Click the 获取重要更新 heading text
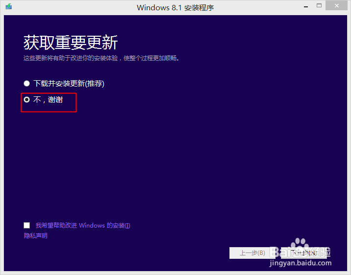Image resolution: width=351 pixels, height=275 pixels. [71, 43]
